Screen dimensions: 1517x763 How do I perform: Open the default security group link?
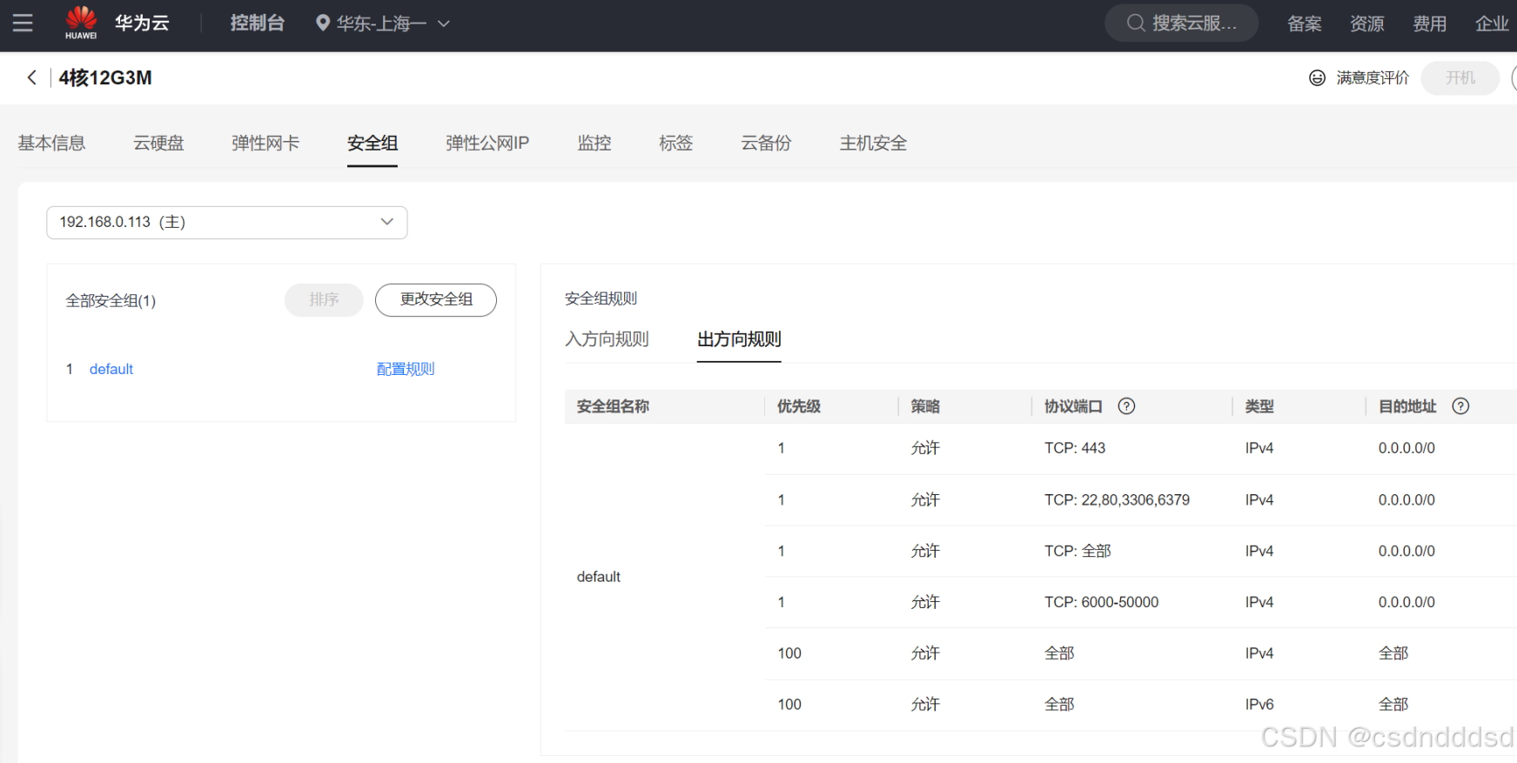pos(111,369)
